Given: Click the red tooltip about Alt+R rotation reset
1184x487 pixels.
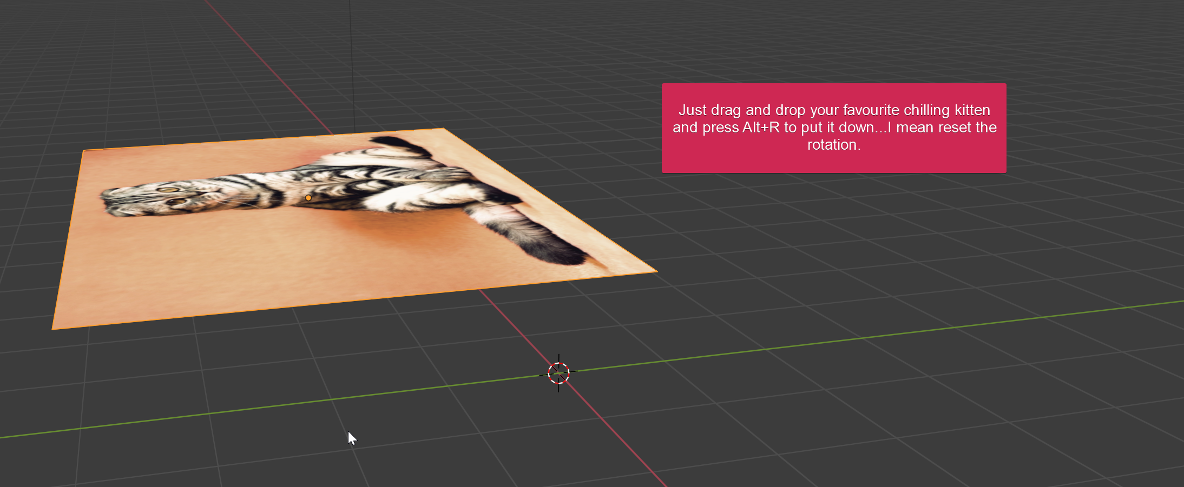Looking at the screenshot, I should point(834,128).
